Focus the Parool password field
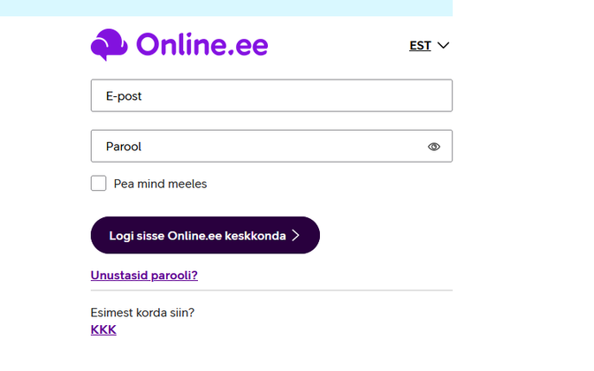The height and width of the screenshot is (371, 594). [256, 147]
